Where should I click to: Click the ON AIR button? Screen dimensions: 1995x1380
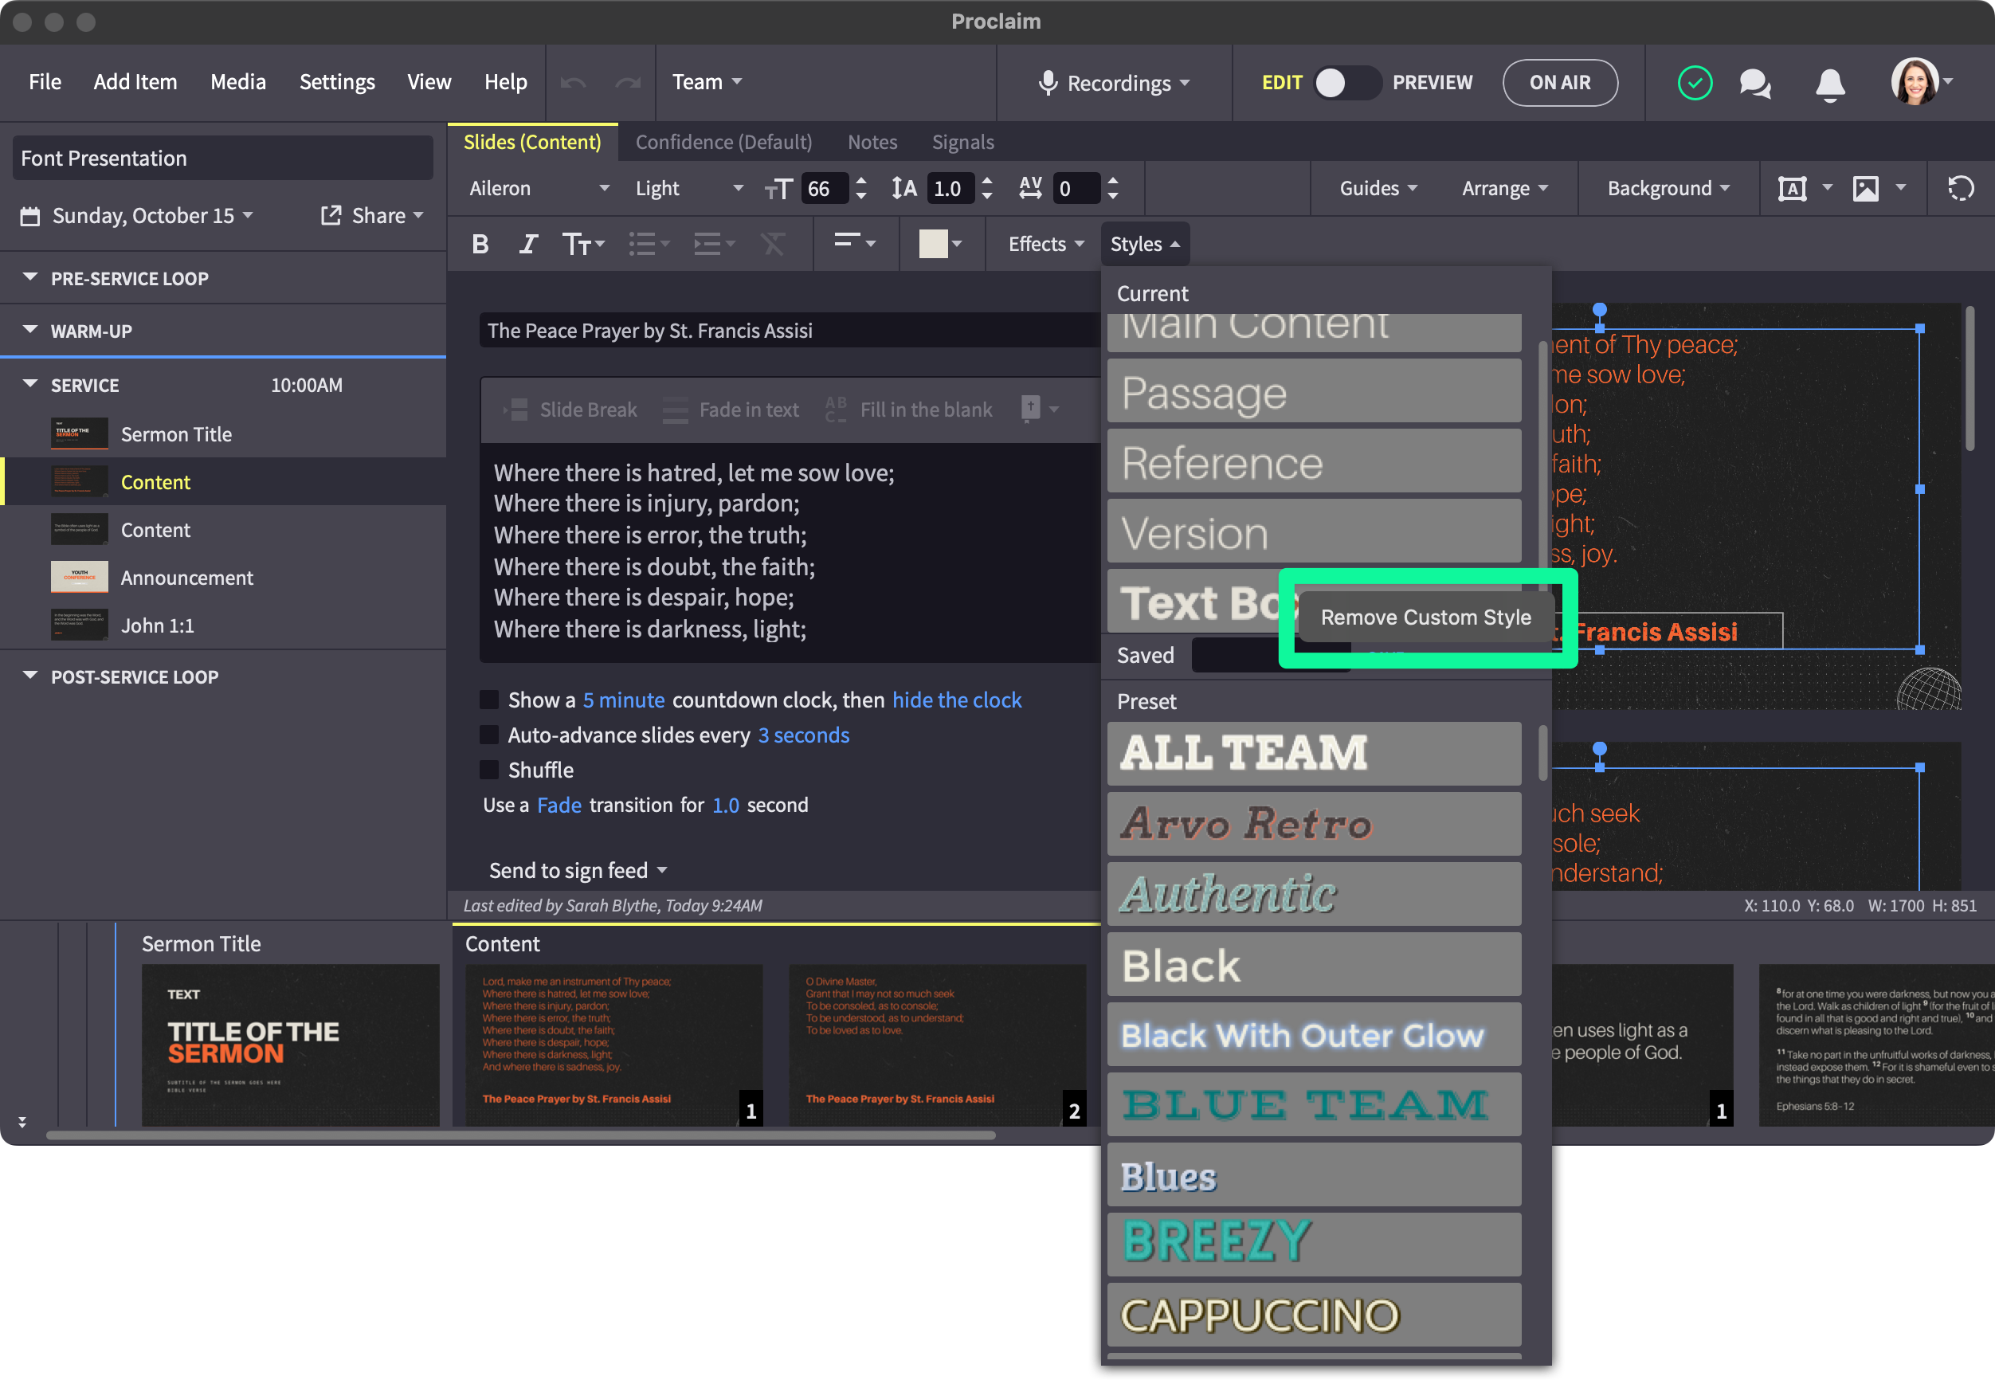[1559, 83]
